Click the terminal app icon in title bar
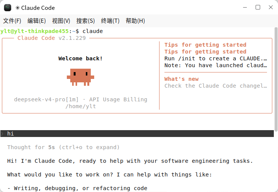The image size is (278, 192). (8, 8)
